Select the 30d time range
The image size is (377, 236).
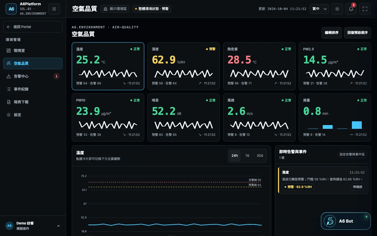point(260,156)
